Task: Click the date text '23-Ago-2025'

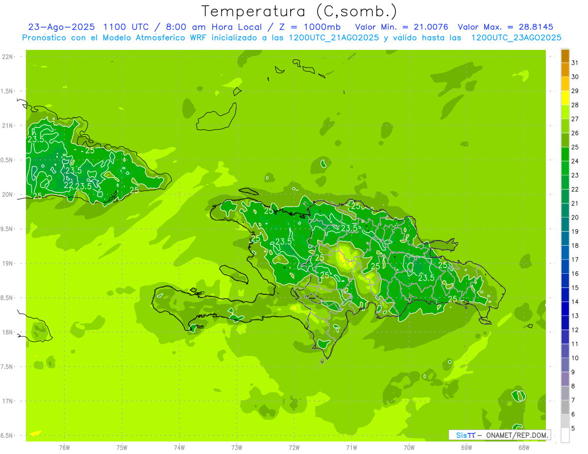Action: pyautogui.click(x=62, y=27)
